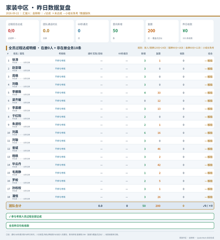
Task: Click the 姓名/属性 column header
Action: coord(19,54)
